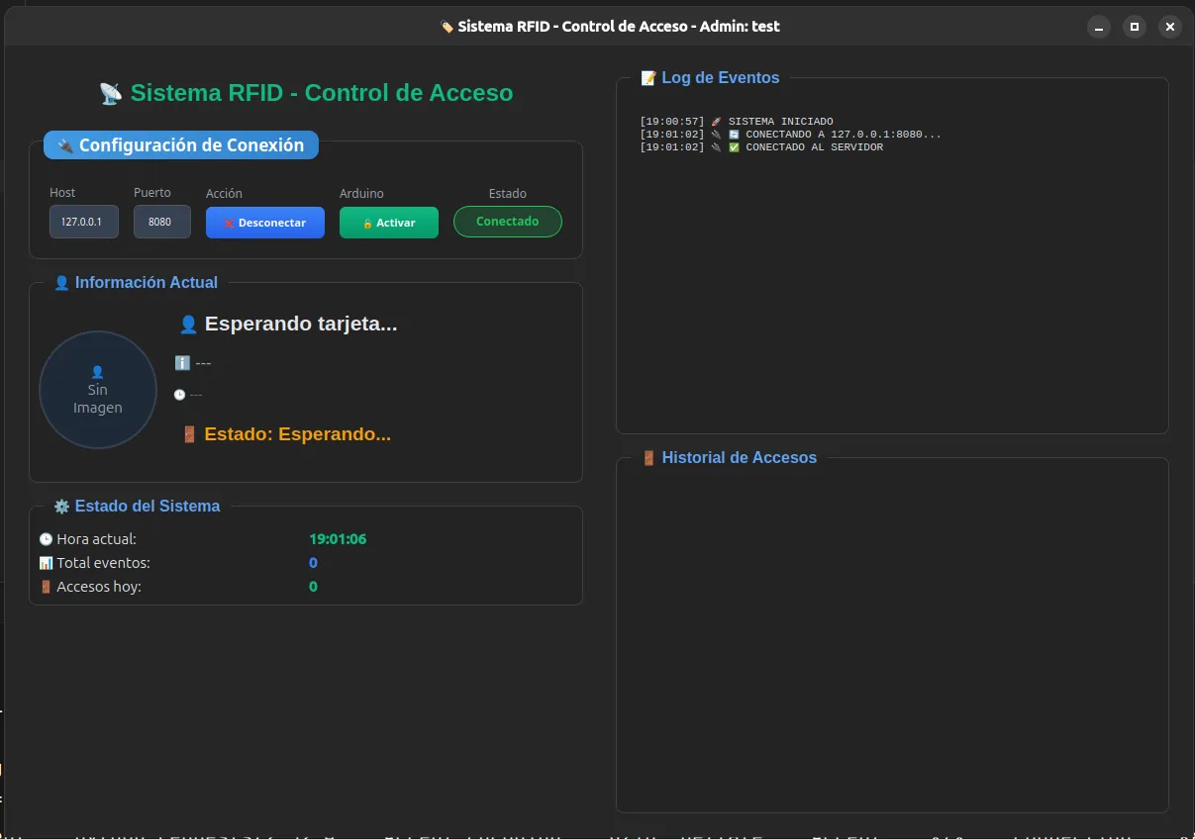Maximize the Sistema RFID window

(x=1135, y=27)
